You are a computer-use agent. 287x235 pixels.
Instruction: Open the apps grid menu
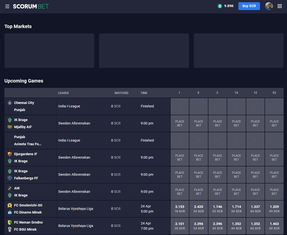tap(279, 6)
